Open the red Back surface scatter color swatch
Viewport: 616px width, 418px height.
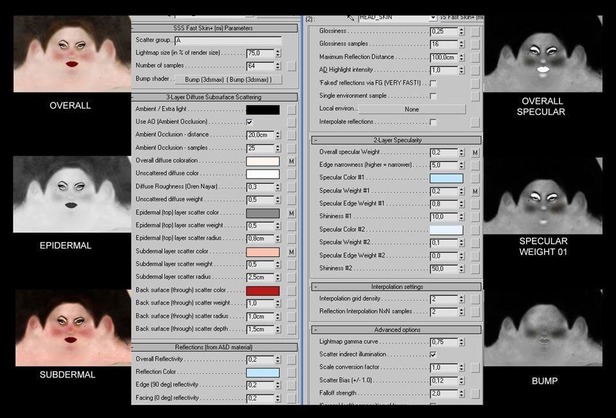[x=263, y=291]
